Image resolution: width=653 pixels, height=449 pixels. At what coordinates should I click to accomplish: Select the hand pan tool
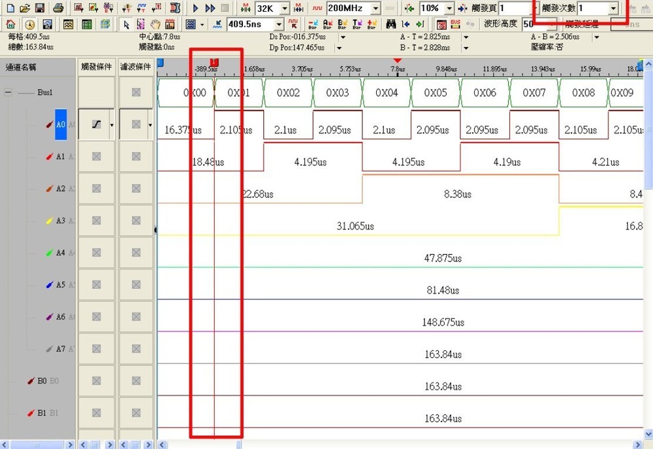(x=155, y=24)
